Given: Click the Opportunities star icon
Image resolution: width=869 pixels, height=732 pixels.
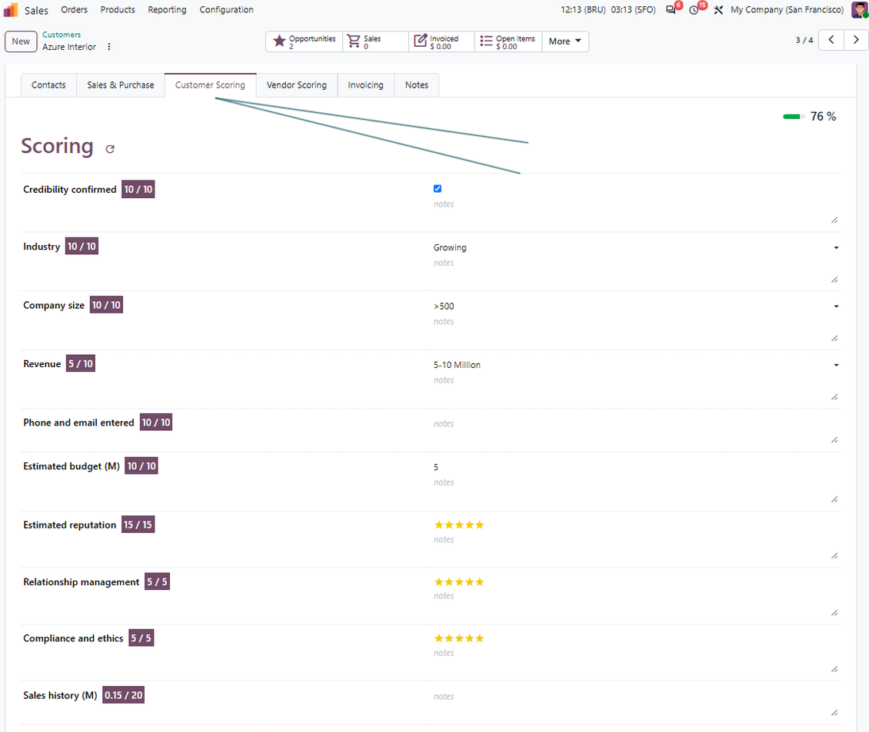Looking at the screenshot, I should click(279, 41).
